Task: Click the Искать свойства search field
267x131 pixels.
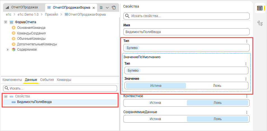Action: (187, 16)
